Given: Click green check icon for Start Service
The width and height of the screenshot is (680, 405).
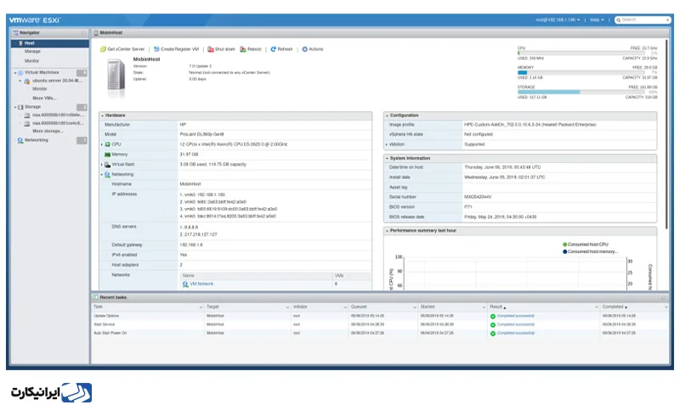Looking at the screenshot, I should click(x=493, y=325).
